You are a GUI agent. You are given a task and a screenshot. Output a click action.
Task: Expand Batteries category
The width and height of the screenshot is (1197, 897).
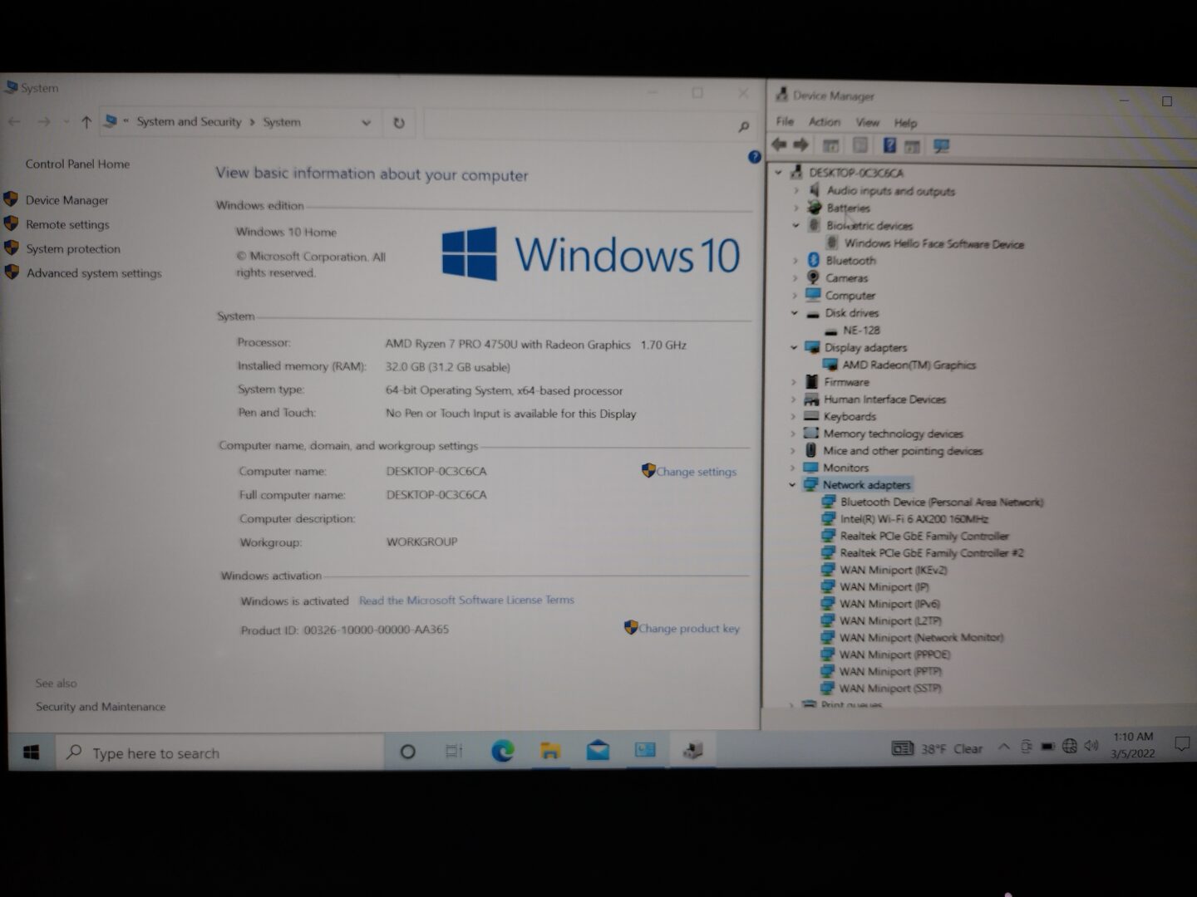(x=796, y=208)
